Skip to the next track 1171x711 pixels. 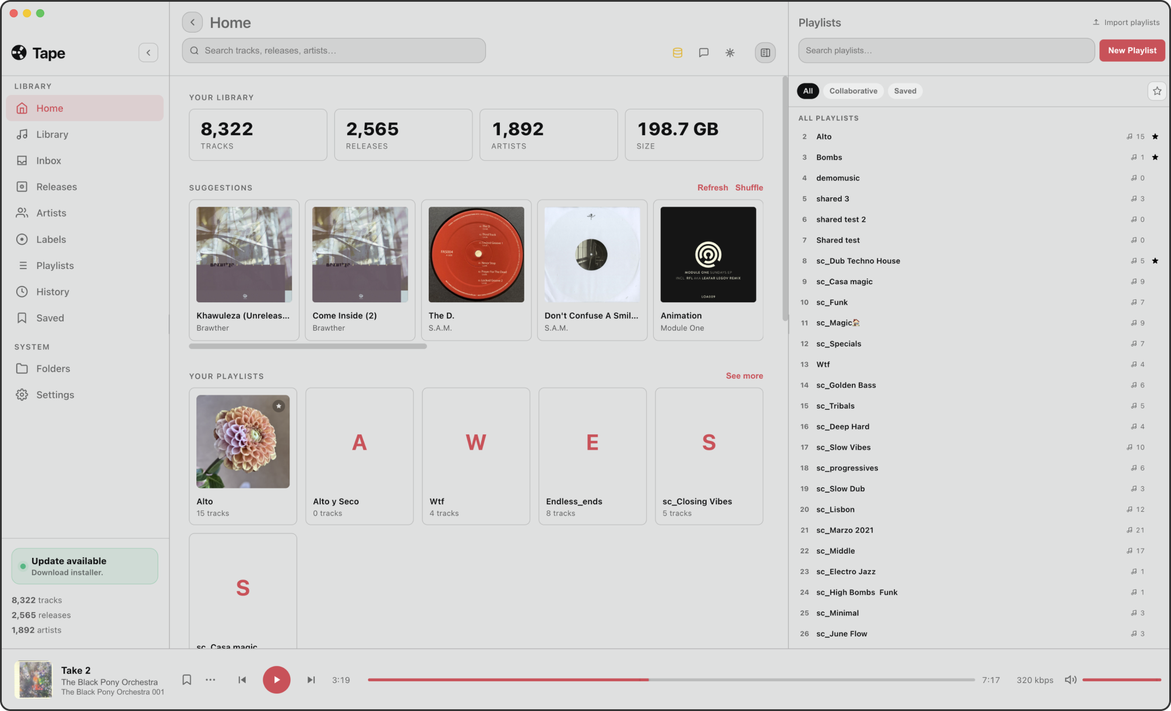tap(311, 680)
